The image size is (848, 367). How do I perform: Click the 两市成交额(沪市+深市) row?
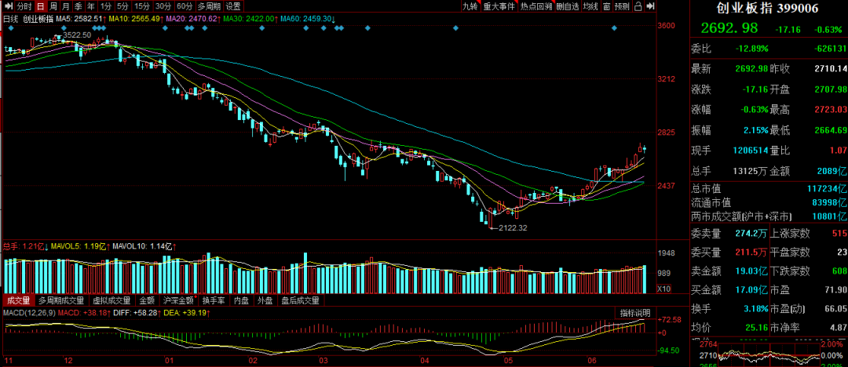(x=769, y=216)
